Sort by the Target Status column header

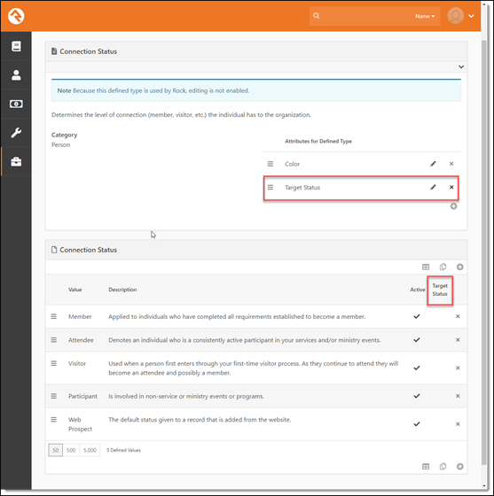(440, 290)
